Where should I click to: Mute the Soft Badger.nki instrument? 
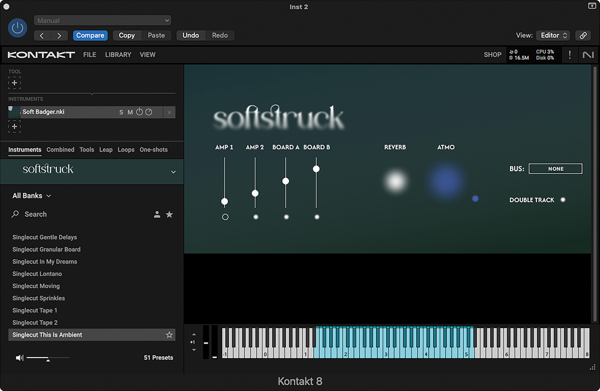click(x=130, y=112)
